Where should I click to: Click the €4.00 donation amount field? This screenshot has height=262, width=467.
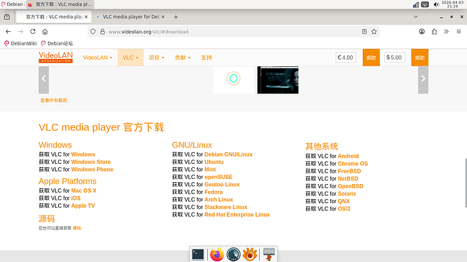tap(346, 58)
